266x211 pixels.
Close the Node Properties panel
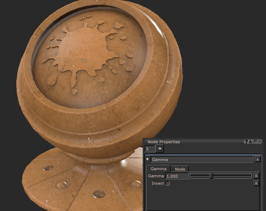click(260, 141)
